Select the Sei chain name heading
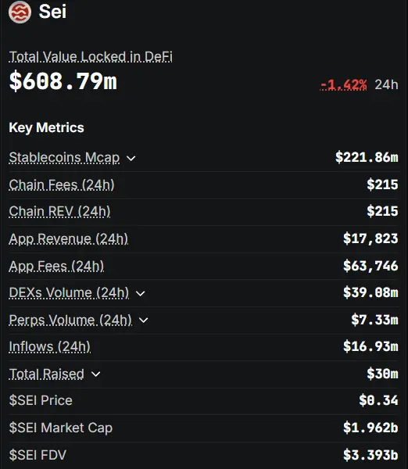The width and height of the screenshot is (408, 469). (52, 12)
